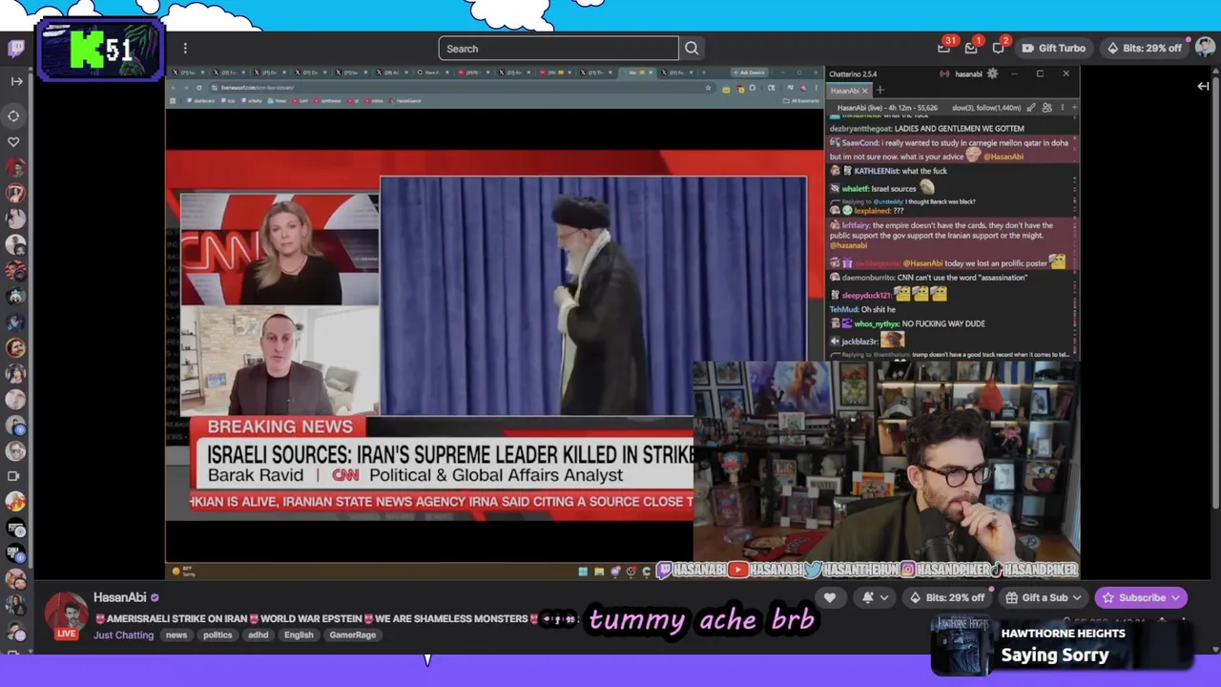Open the notification bell dropdown
The width and height of the screenshot is (1221, 687).
point(875,598)
